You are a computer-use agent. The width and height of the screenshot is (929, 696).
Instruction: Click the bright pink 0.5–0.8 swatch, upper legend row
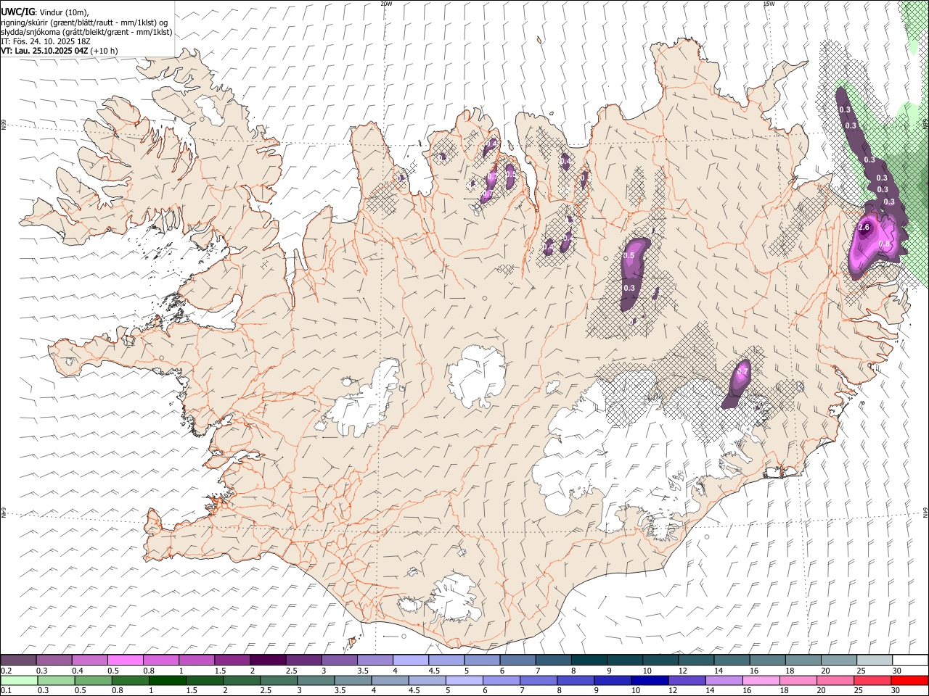tap(126, 660)
